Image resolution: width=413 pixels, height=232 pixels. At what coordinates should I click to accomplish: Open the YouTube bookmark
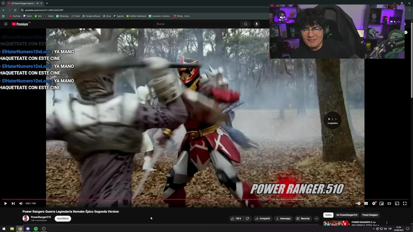15,16
